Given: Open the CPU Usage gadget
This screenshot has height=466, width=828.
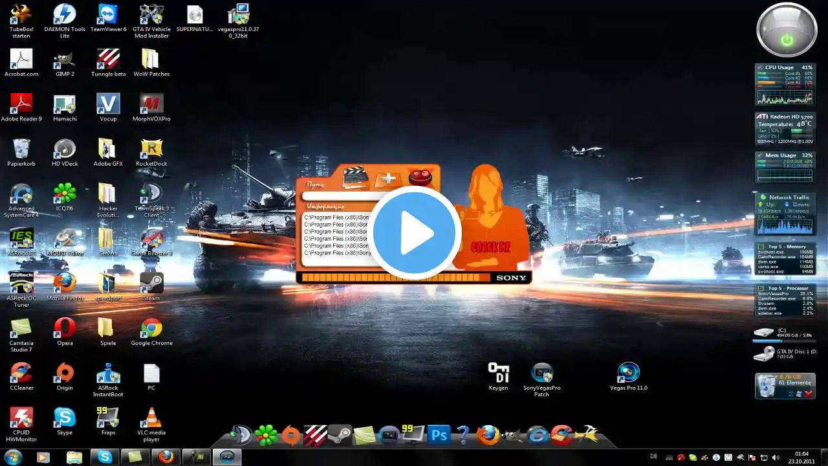Looking at the screenshot, I should click(785, 84).
